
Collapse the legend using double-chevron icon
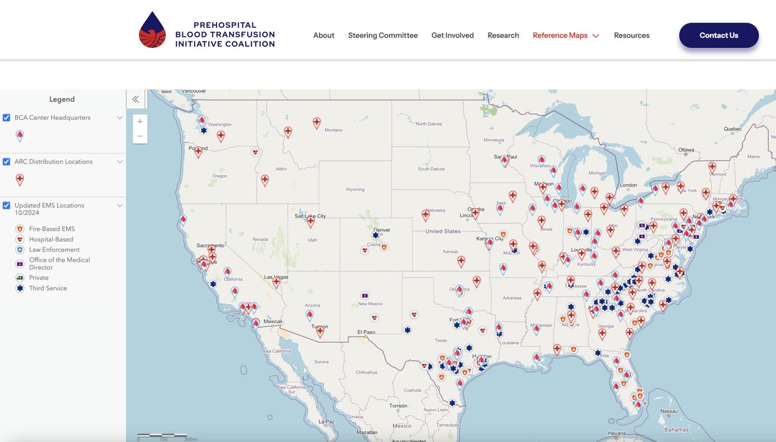tap(136, 100)
